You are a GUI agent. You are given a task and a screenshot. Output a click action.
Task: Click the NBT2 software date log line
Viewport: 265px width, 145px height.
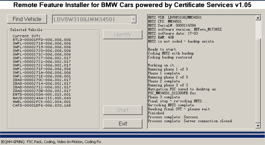pyautogui.click(x=173, y=33)
